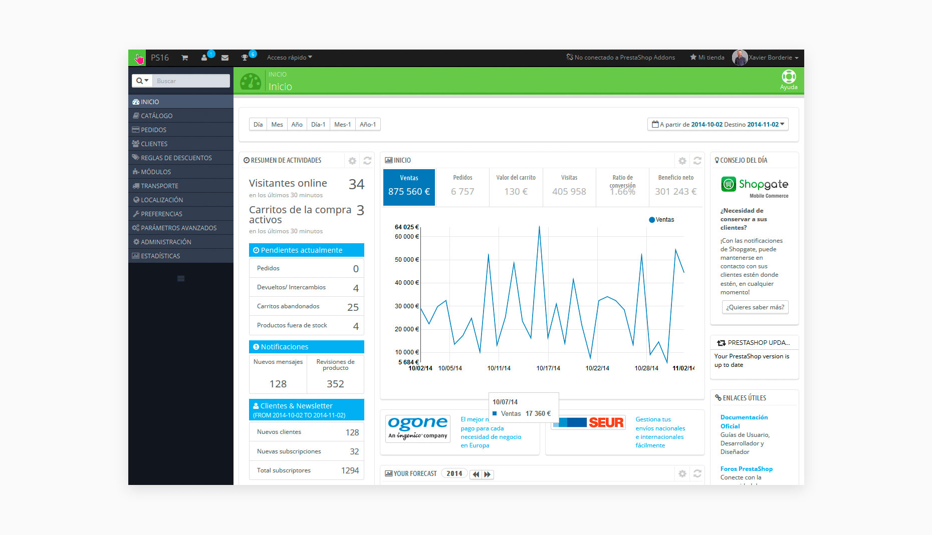Open Devueltos/ Intercambios pending row

[307, 288]
